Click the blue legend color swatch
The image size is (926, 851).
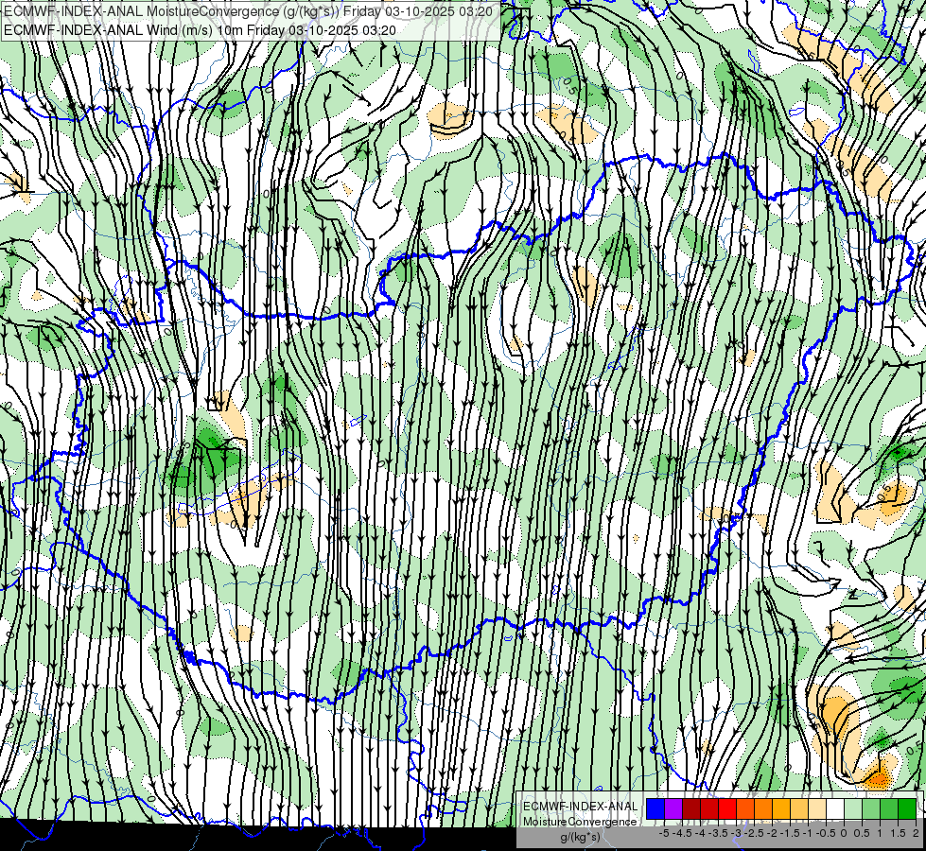pyautogui.click(x=655, y=808)
